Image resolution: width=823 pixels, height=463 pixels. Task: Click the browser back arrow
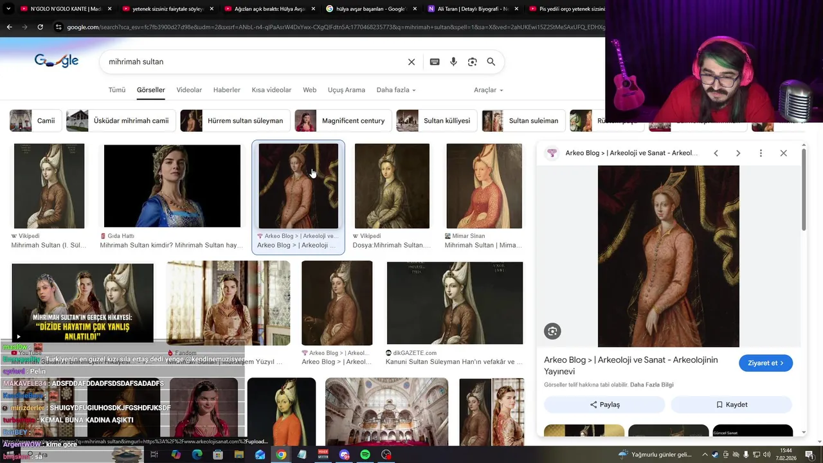(x=9, y=27)
